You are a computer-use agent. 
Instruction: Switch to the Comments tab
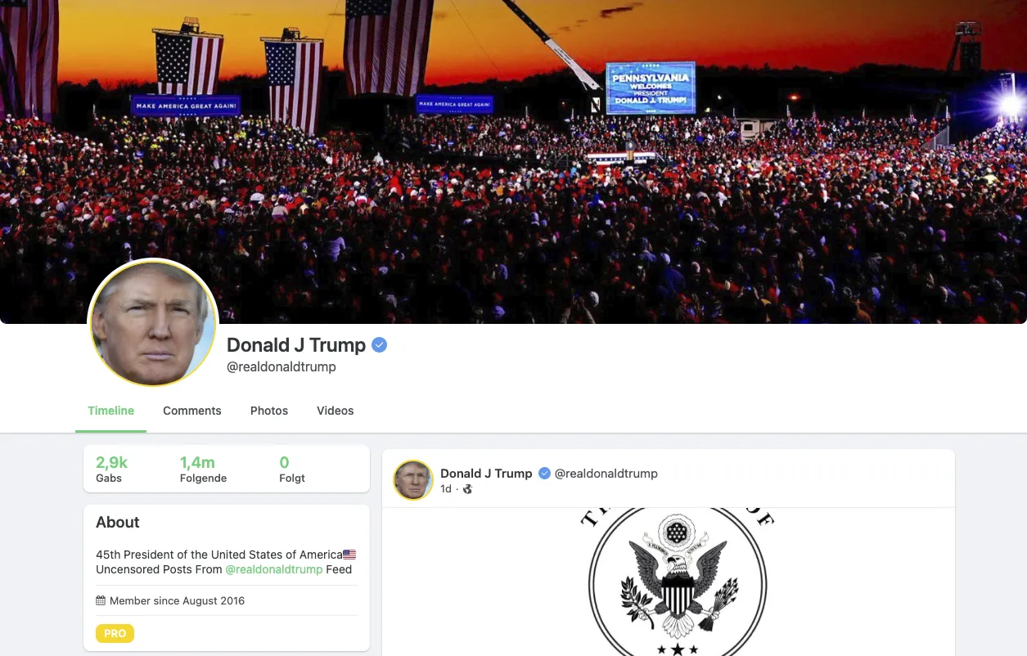pos(192,411)
